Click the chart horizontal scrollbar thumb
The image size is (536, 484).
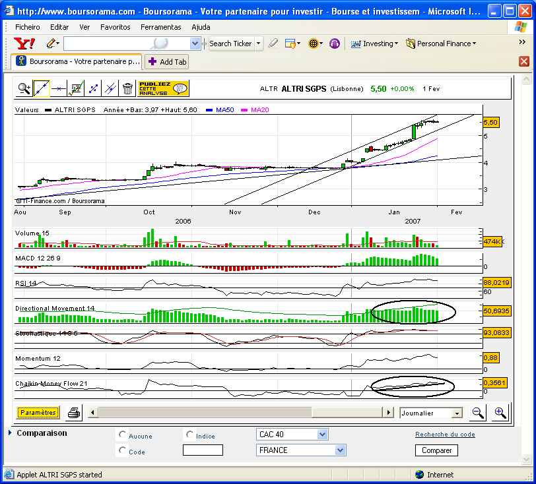pyautogui.click(x=205, y=412)
